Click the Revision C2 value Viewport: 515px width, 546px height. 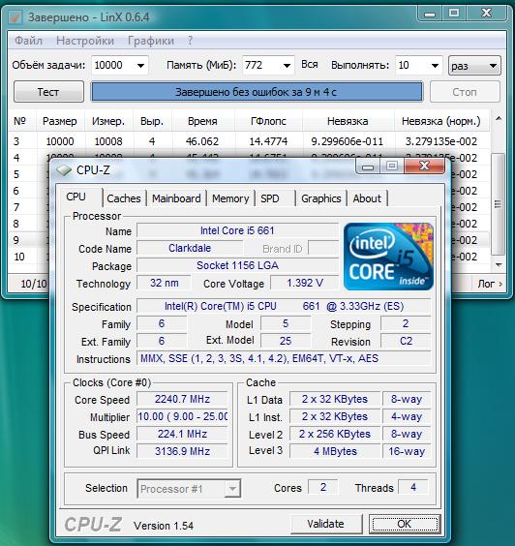406,341
